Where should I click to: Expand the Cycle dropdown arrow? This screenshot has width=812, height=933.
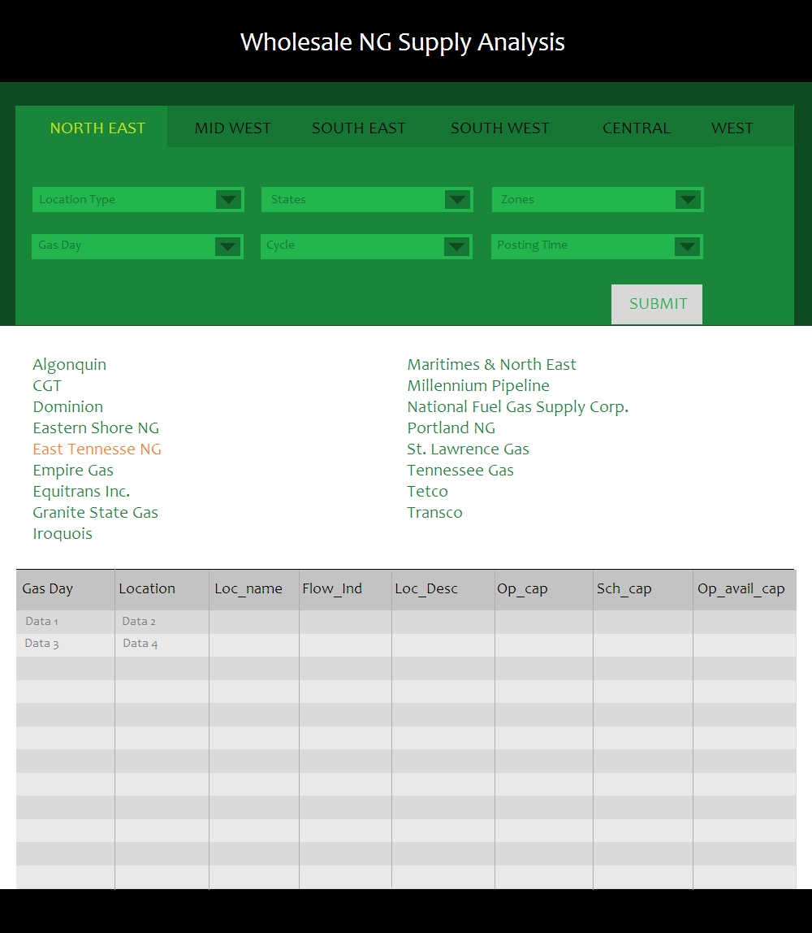pyautogui.click(x=456, y=246)
